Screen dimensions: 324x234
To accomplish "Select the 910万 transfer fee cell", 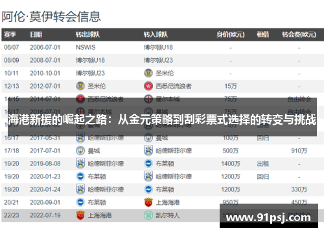I will (x=299, y=151).
